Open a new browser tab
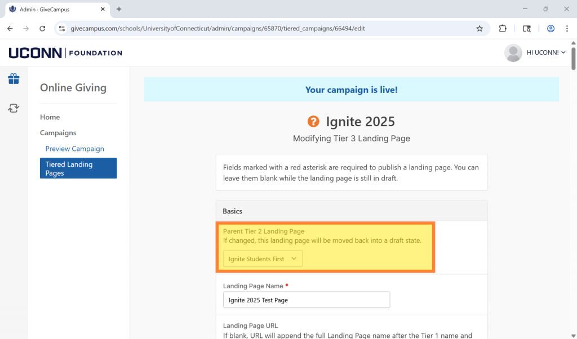 tap(119, 9)
